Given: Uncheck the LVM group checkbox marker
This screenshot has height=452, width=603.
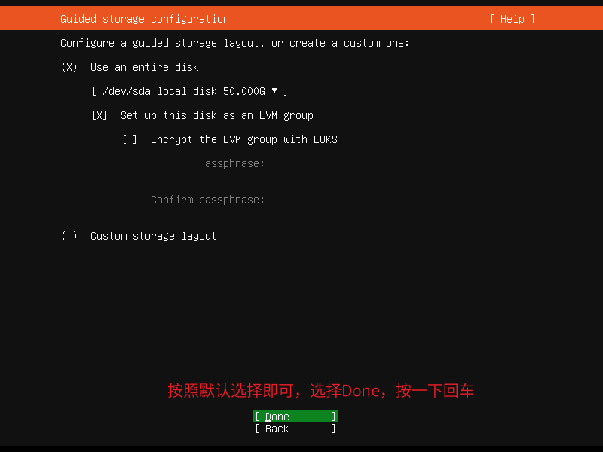Looking at the screenshot, I should point(99,115).
